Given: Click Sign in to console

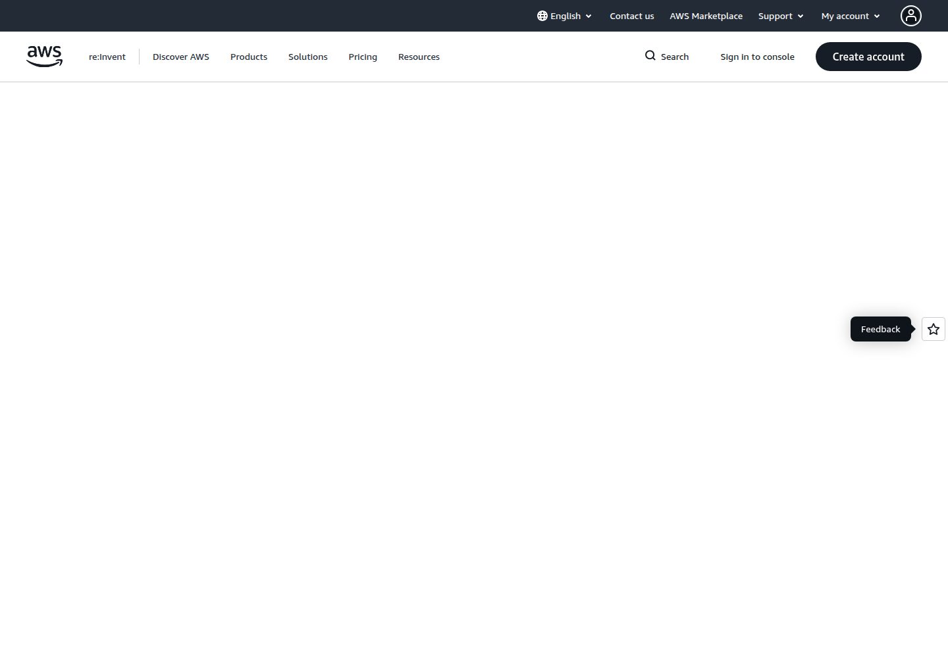Looking at the screenshot, I should (x=757, y=57).
